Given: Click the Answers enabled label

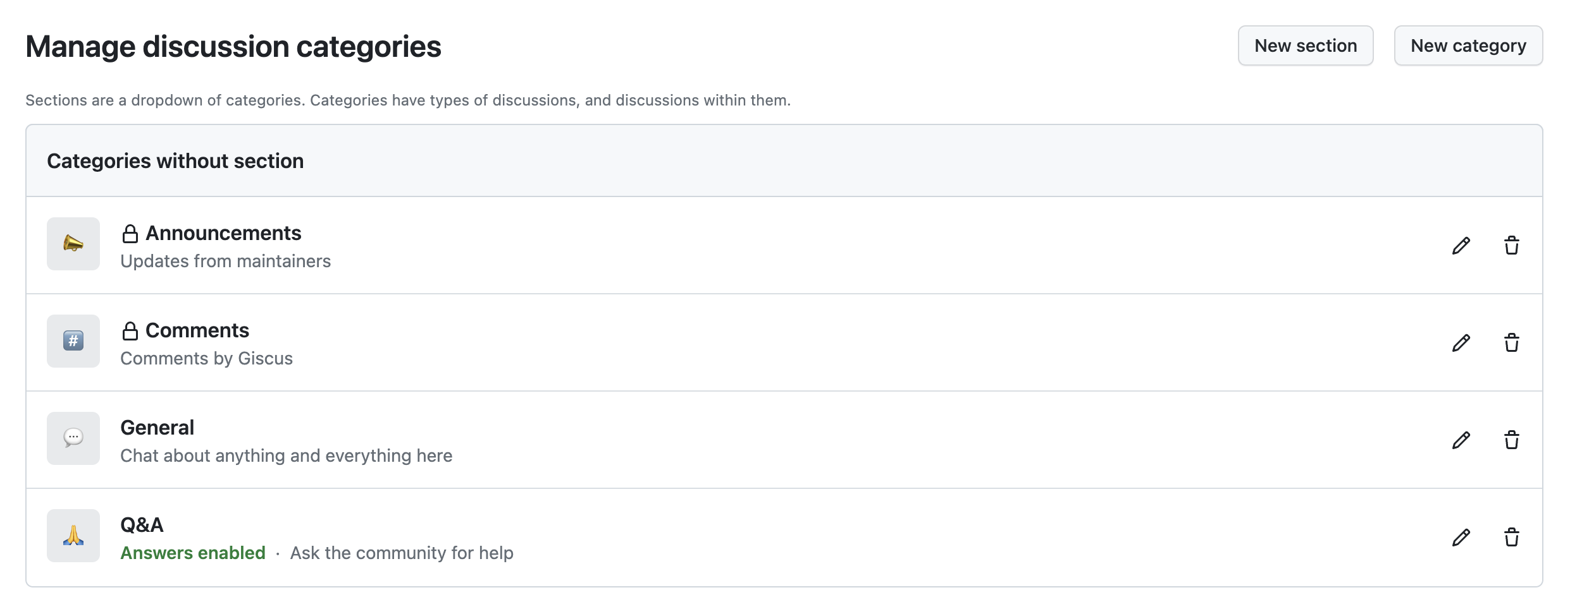Looking at the screenshot, I should 193,553.
